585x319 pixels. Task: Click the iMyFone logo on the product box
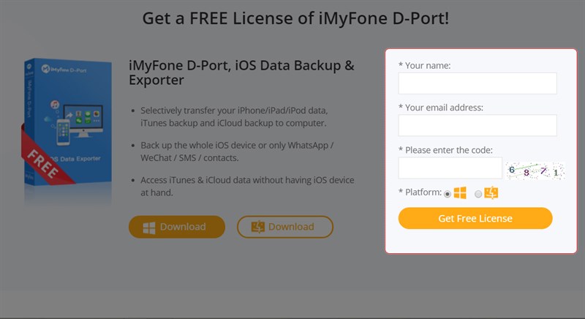coord(45,69)
